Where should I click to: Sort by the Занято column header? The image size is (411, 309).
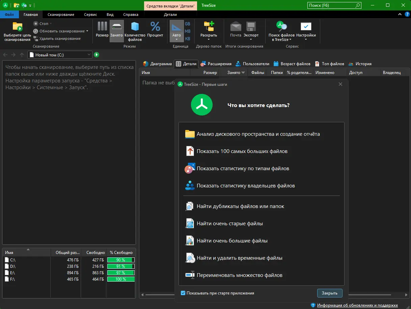click(x=234, y=73)
